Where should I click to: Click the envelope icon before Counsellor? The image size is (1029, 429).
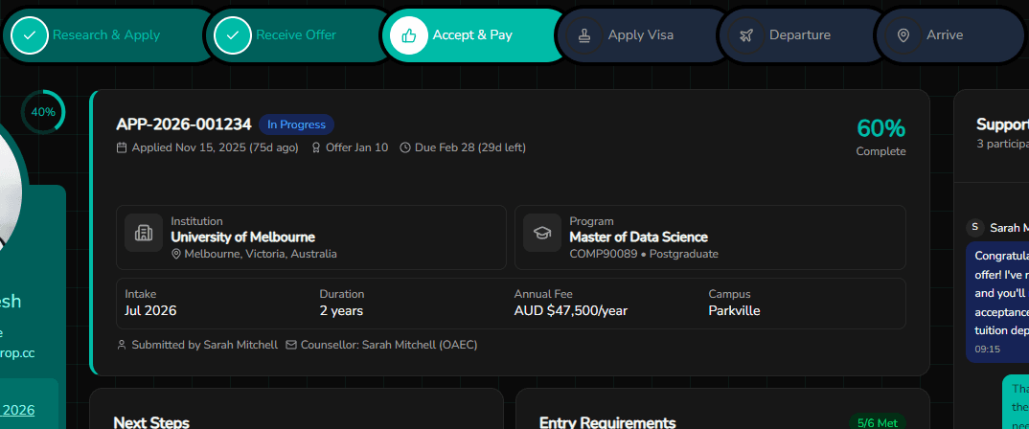click(x=291, y=345)
